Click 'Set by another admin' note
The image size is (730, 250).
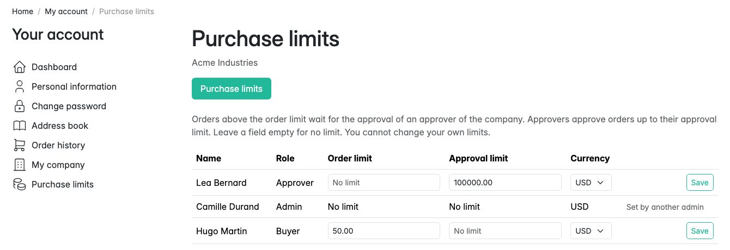665,207
